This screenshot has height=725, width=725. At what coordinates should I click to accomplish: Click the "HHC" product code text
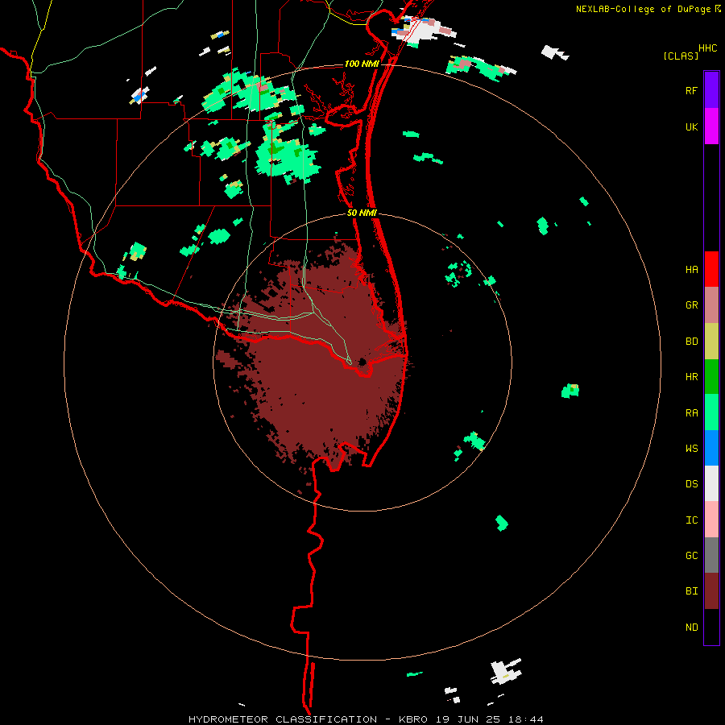tap(707, 48)
